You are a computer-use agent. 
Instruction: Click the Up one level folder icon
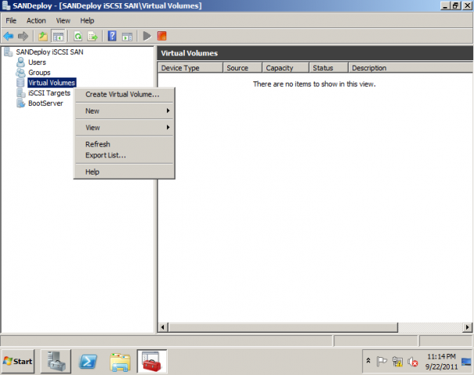click(43, 36)
